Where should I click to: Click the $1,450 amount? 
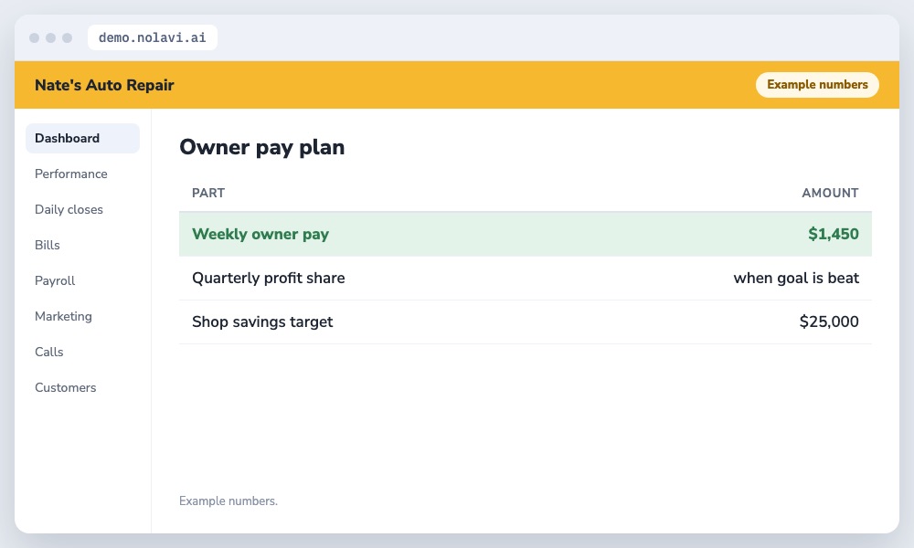click(833, 234)
